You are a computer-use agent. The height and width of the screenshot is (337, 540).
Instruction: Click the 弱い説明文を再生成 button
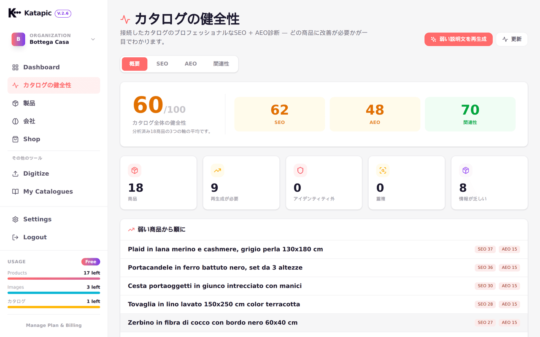pos(459,39)
